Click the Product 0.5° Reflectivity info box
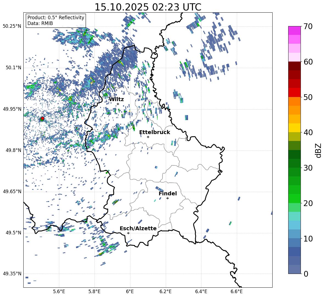 point(56,20)
